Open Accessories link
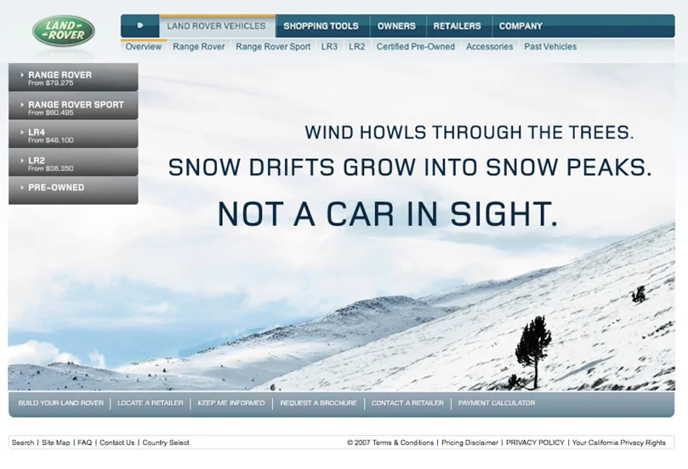 pyautogui.click(x=489, y=47)
